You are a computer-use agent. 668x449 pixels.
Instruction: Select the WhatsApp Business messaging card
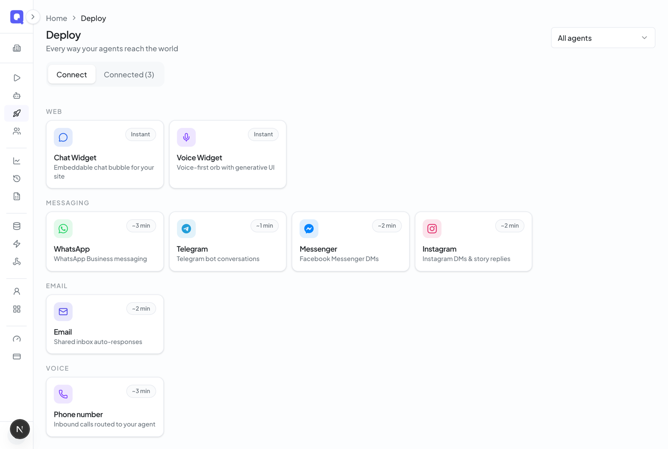click(105, 241)
